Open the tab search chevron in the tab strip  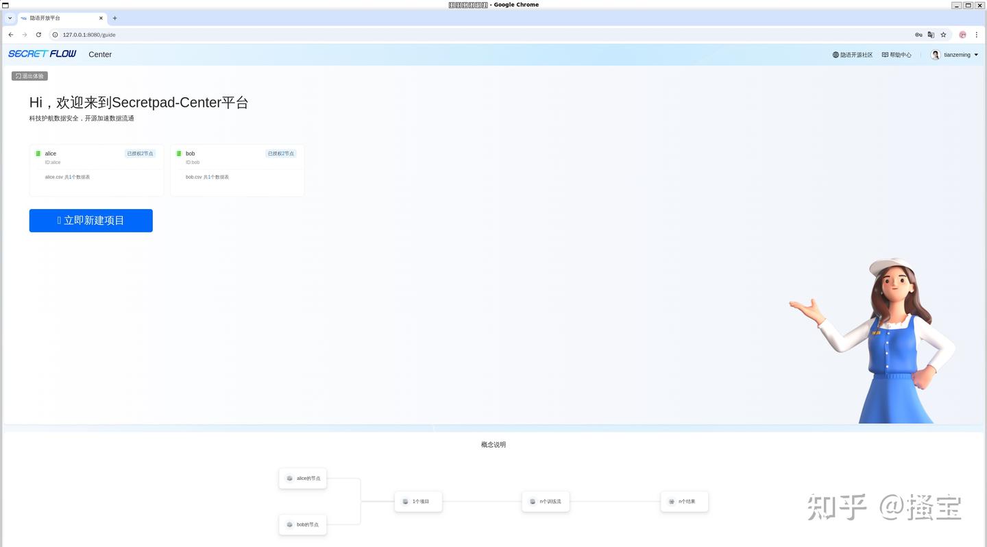point(10,18)
